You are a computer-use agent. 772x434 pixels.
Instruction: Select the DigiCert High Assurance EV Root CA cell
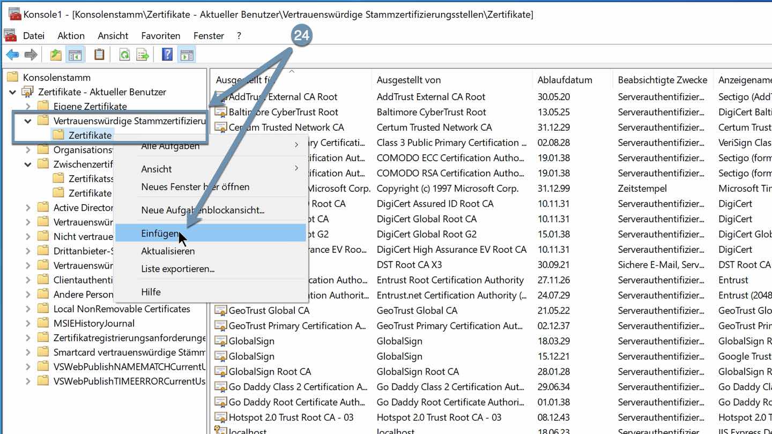[x=451, y=249]
